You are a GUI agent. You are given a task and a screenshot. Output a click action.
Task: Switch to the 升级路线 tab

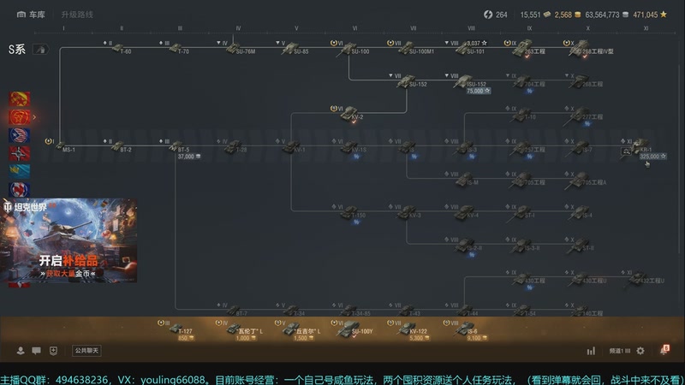[x=77, y=15]
